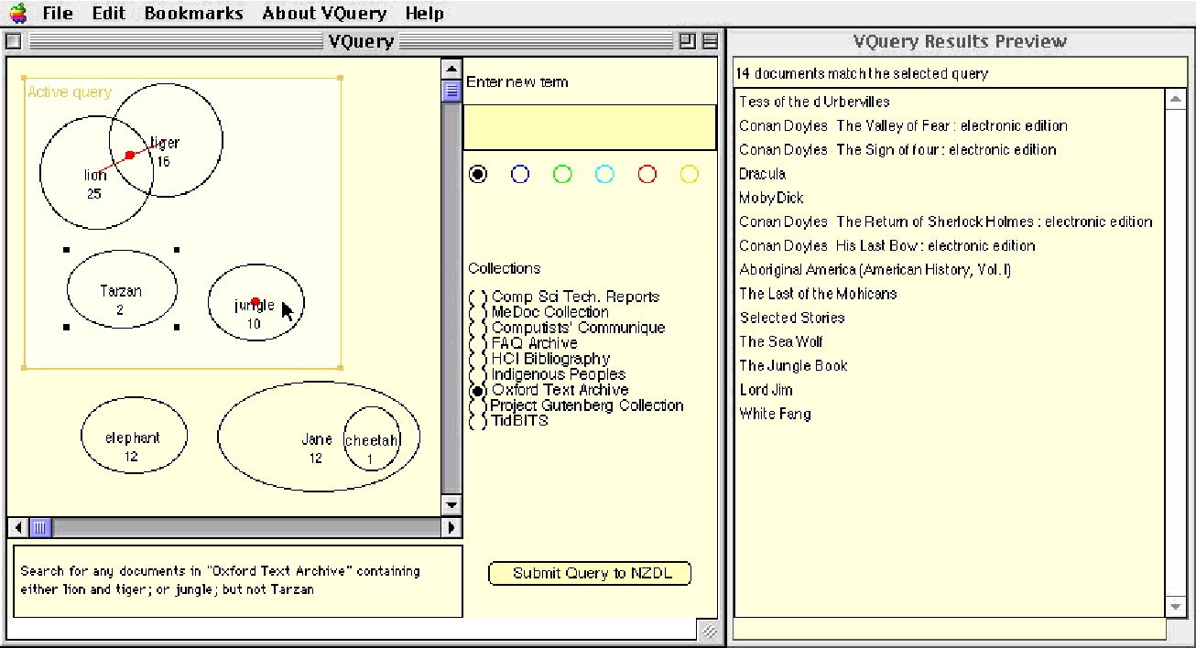The image size is (1196, 648).
Task: Click the red dot joining lion and tiger
Action: tap(130, 155)
